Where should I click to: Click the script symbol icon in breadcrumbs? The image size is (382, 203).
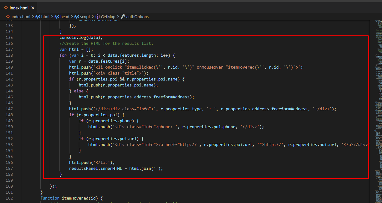(77, 17)
